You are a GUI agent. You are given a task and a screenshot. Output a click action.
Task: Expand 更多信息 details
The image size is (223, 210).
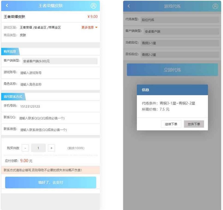click(89, 27)
